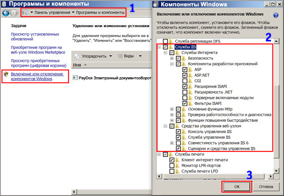284x196 pixels.
Task: Uncheck the ASP.NET component checkbox
Action: tap(185, 75)
